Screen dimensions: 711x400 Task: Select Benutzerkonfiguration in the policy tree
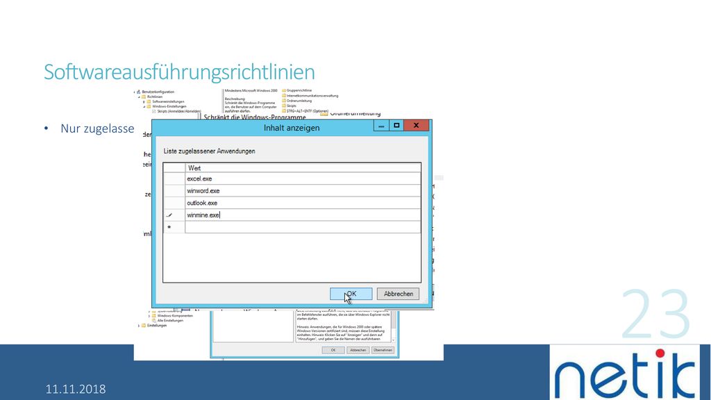coord(158,92)
